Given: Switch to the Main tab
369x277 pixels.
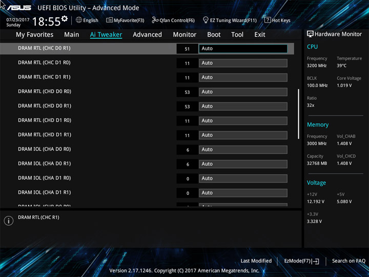Looking at the screenshot, I should [72, 35].
